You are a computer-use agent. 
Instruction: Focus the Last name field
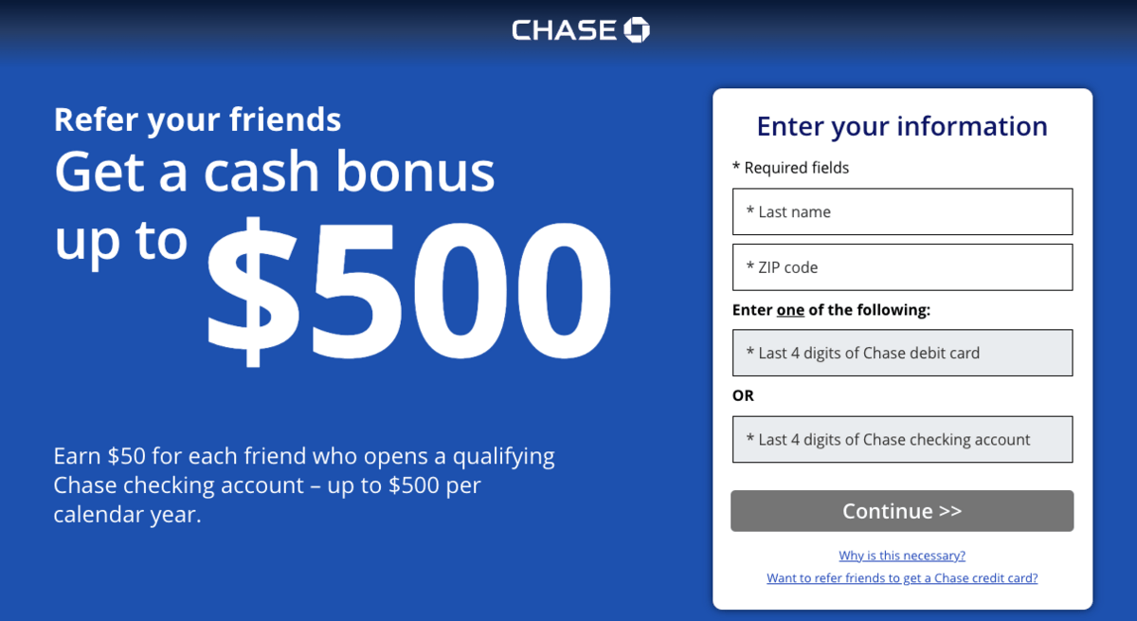[902, 211]
